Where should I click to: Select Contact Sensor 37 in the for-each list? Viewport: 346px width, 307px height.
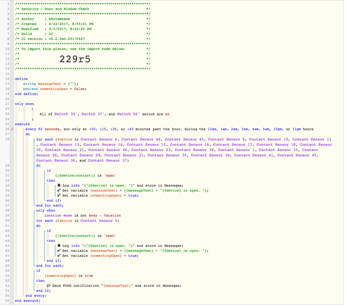(108, 161)
